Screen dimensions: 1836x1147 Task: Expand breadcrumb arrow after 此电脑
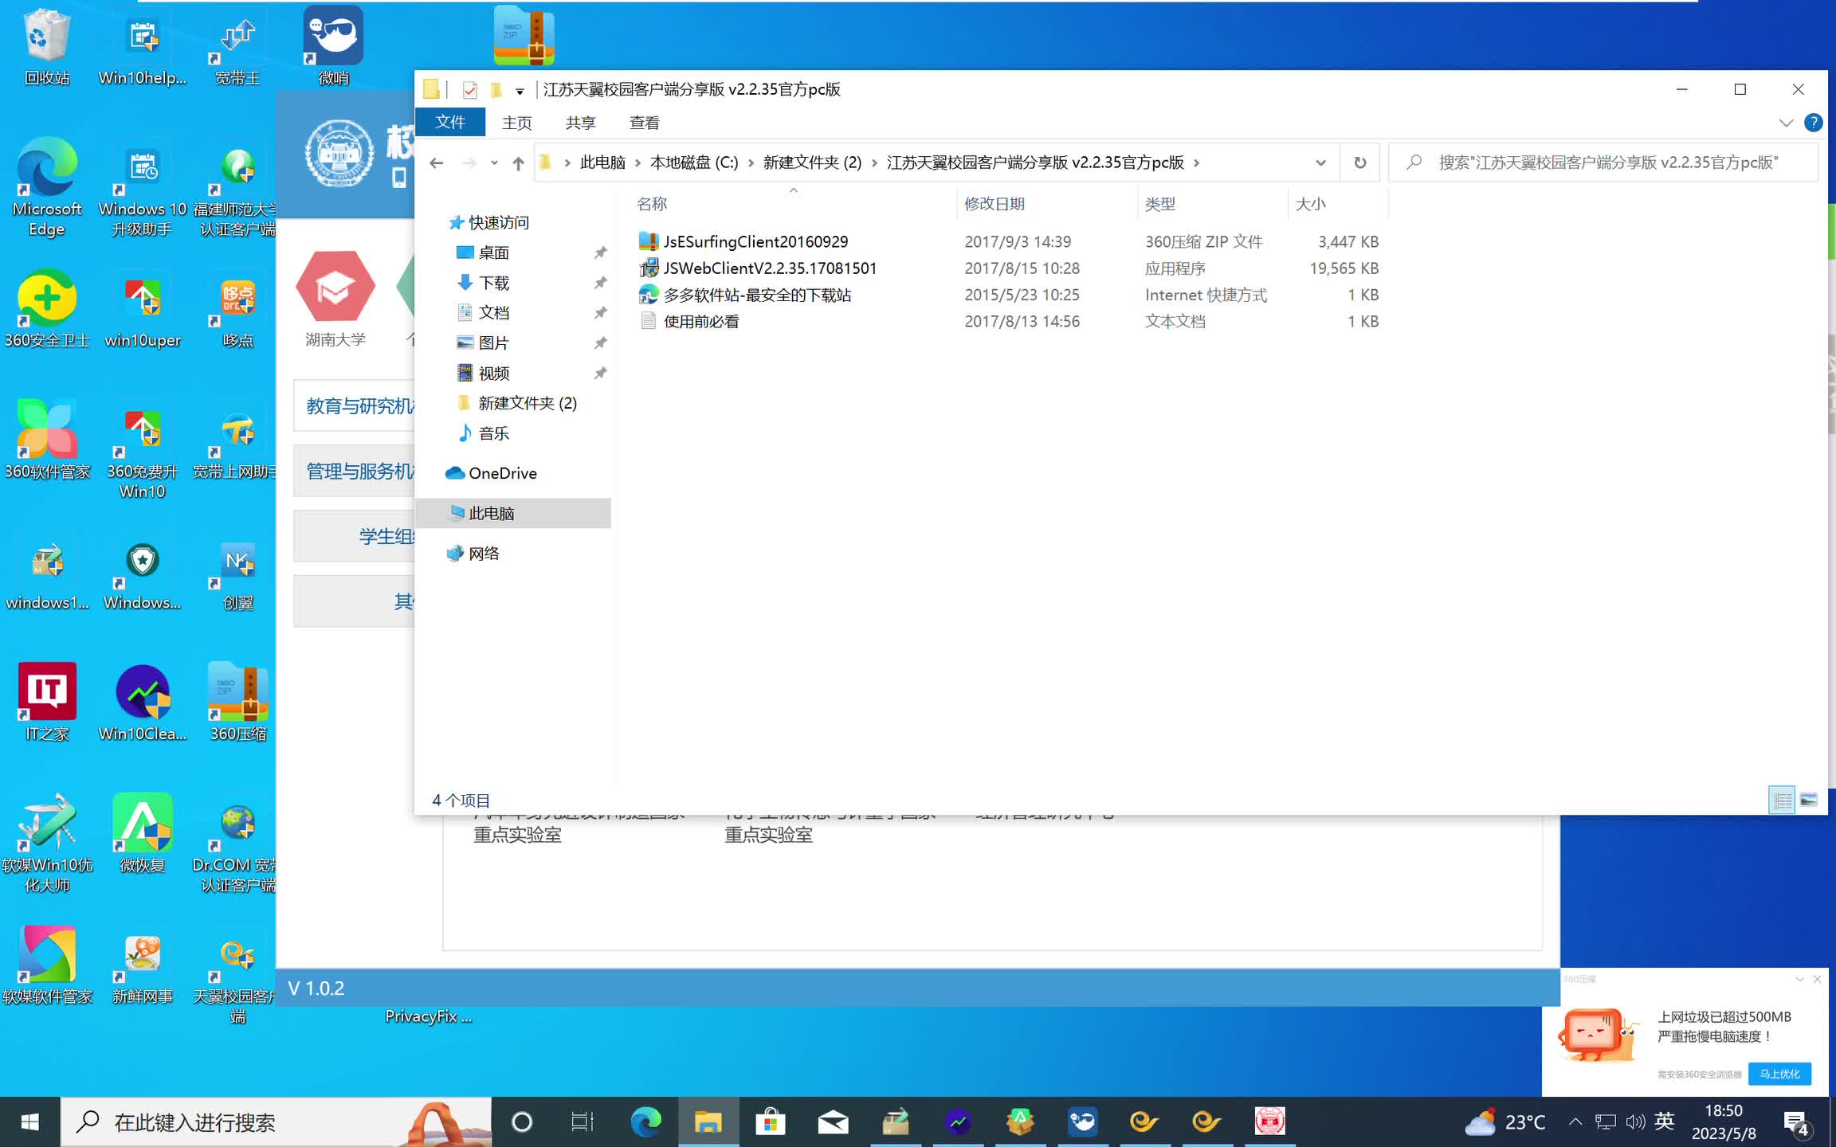click(637, 162)
